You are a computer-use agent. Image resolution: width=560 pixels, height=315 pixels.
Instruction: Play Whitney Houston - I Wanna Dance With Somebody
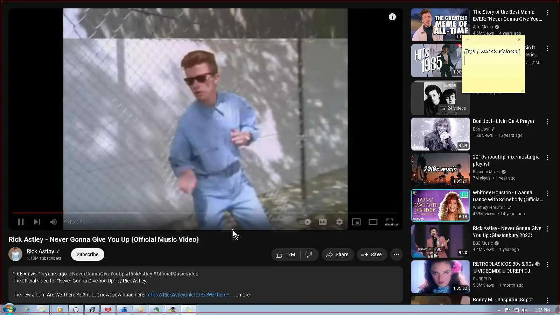pyautogui.click(x=440, y=205)
